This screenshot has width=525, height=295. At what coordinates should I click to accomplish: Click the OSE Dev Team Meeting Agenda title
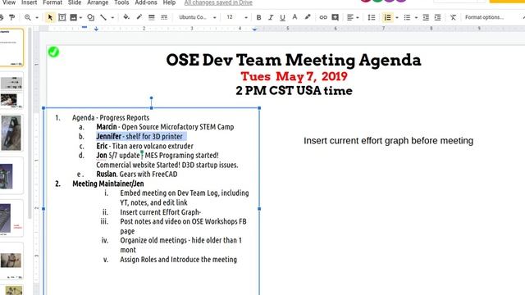[x=294, y=60]
